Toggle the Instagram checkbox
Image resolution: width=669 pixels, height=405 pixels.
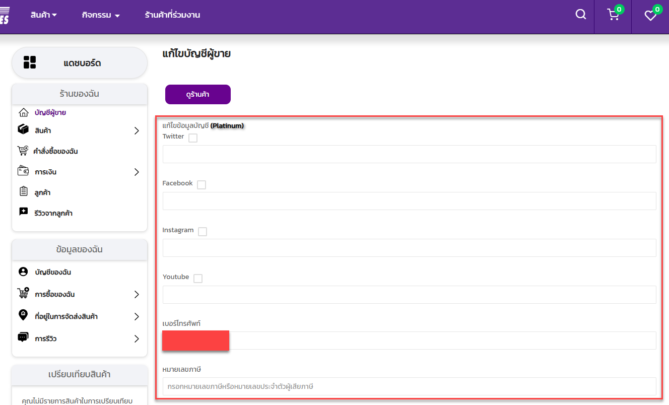(x=203, y=232)
